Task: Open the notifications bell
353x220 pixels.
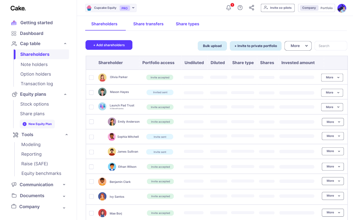Action: coord(228,8)
